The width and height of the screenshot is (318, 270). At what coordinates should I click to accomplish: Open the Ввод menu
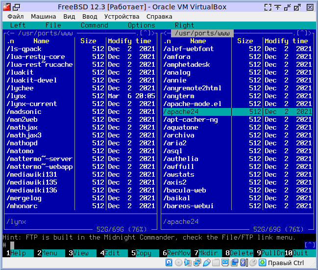click(x=90, y=17)
